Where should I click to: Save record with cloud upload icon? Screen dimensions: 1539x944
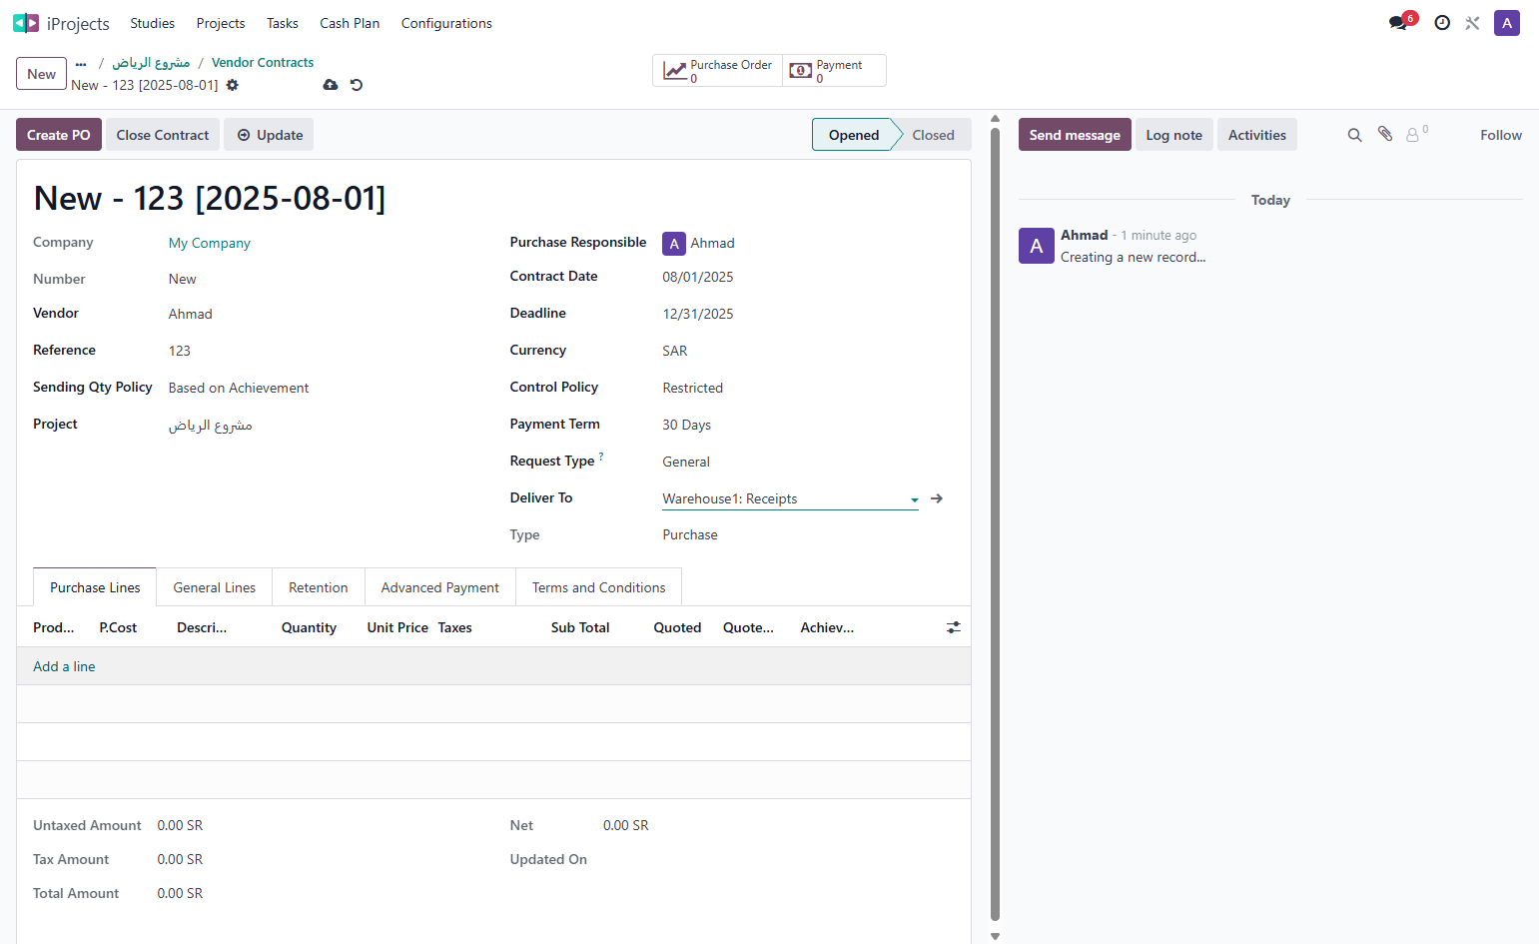[x=331, y=85]
